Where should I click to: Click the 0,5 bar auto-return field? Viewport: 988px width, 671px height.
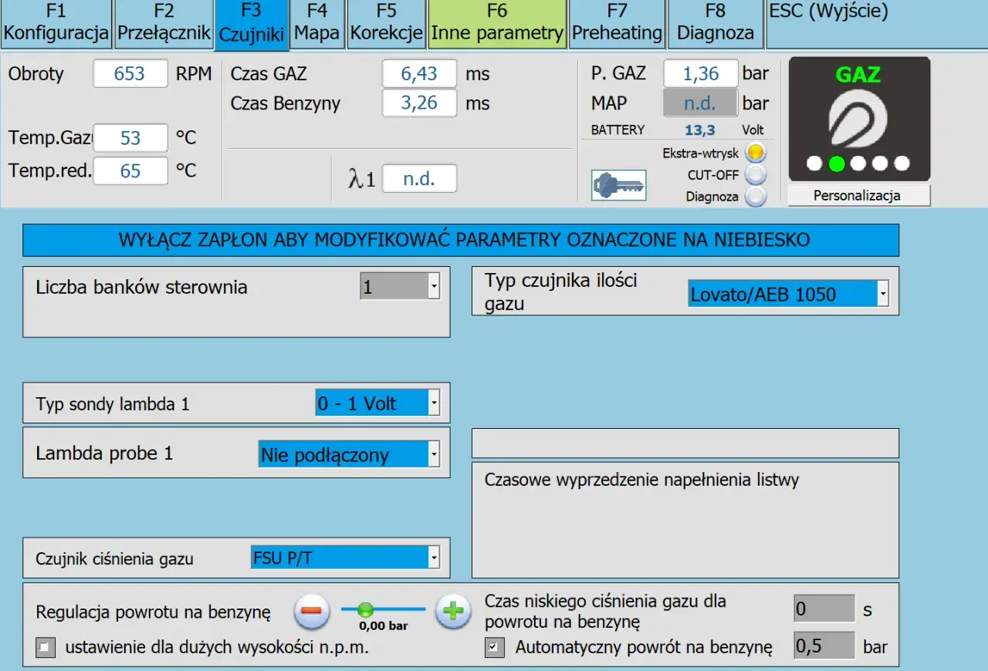[824, 646]
